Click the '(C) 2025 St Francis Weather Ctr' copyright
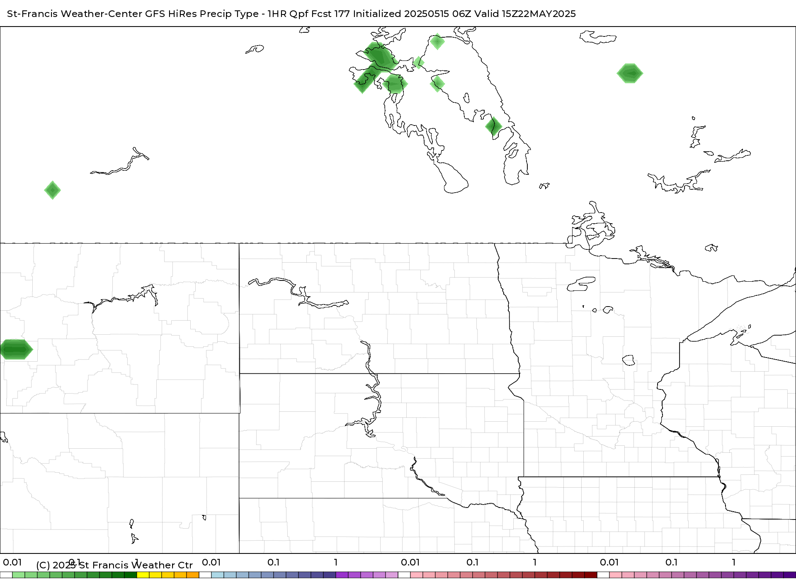 pyautogui.click(x=114, y=565)
